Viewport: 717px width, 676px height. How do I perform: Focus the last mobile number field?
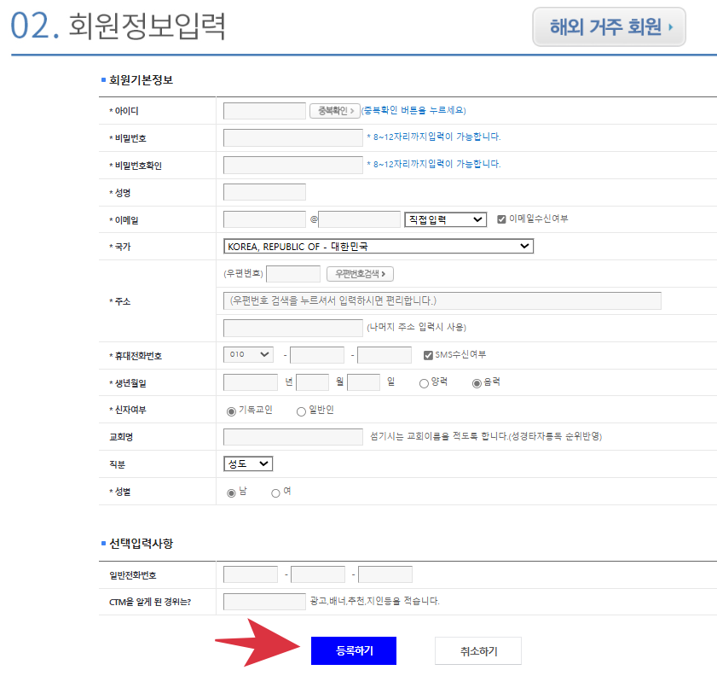click(385, 355)
